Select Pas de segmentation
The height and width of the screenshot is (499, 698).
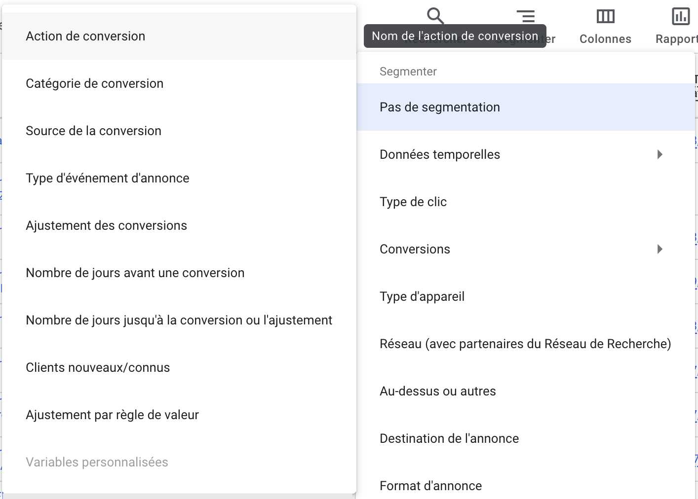point(526,107)
